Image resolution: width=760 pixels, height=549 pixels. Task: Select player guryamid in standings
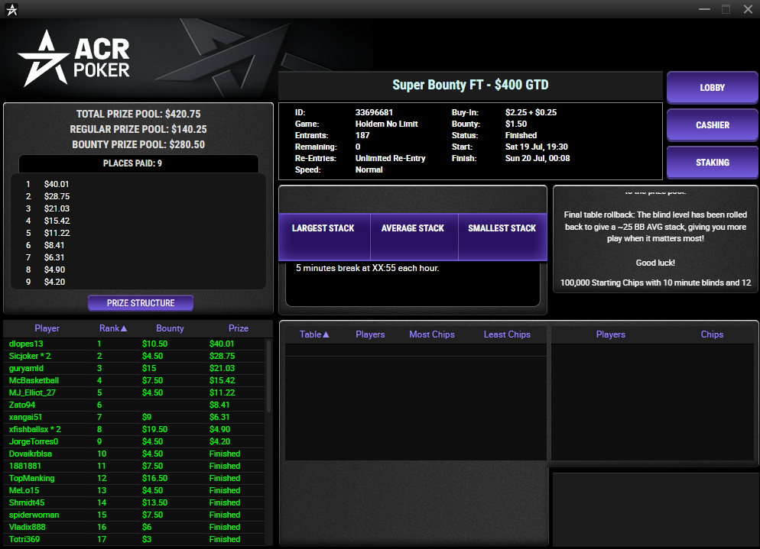(135, 369)
